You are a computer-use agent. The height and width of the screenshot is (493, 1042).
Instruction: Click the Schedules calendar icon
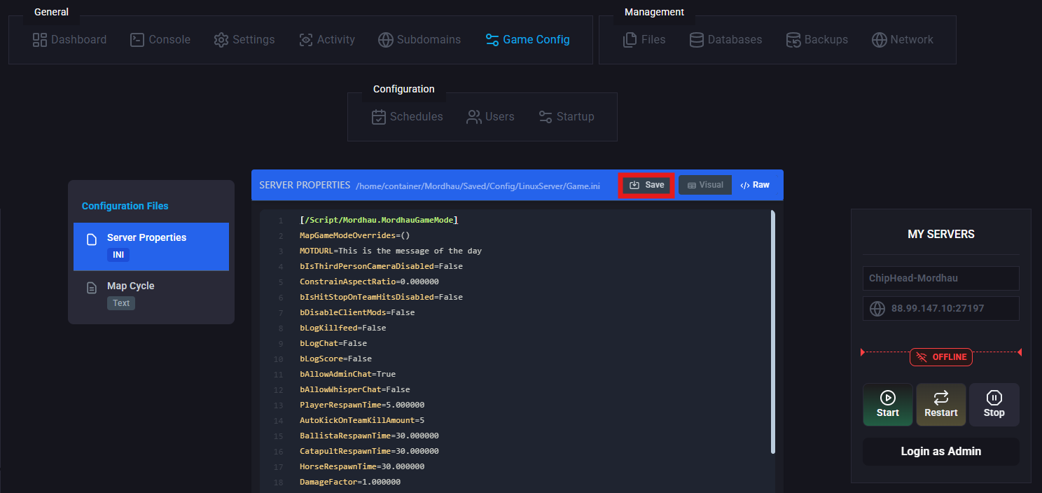click(379, 117)
